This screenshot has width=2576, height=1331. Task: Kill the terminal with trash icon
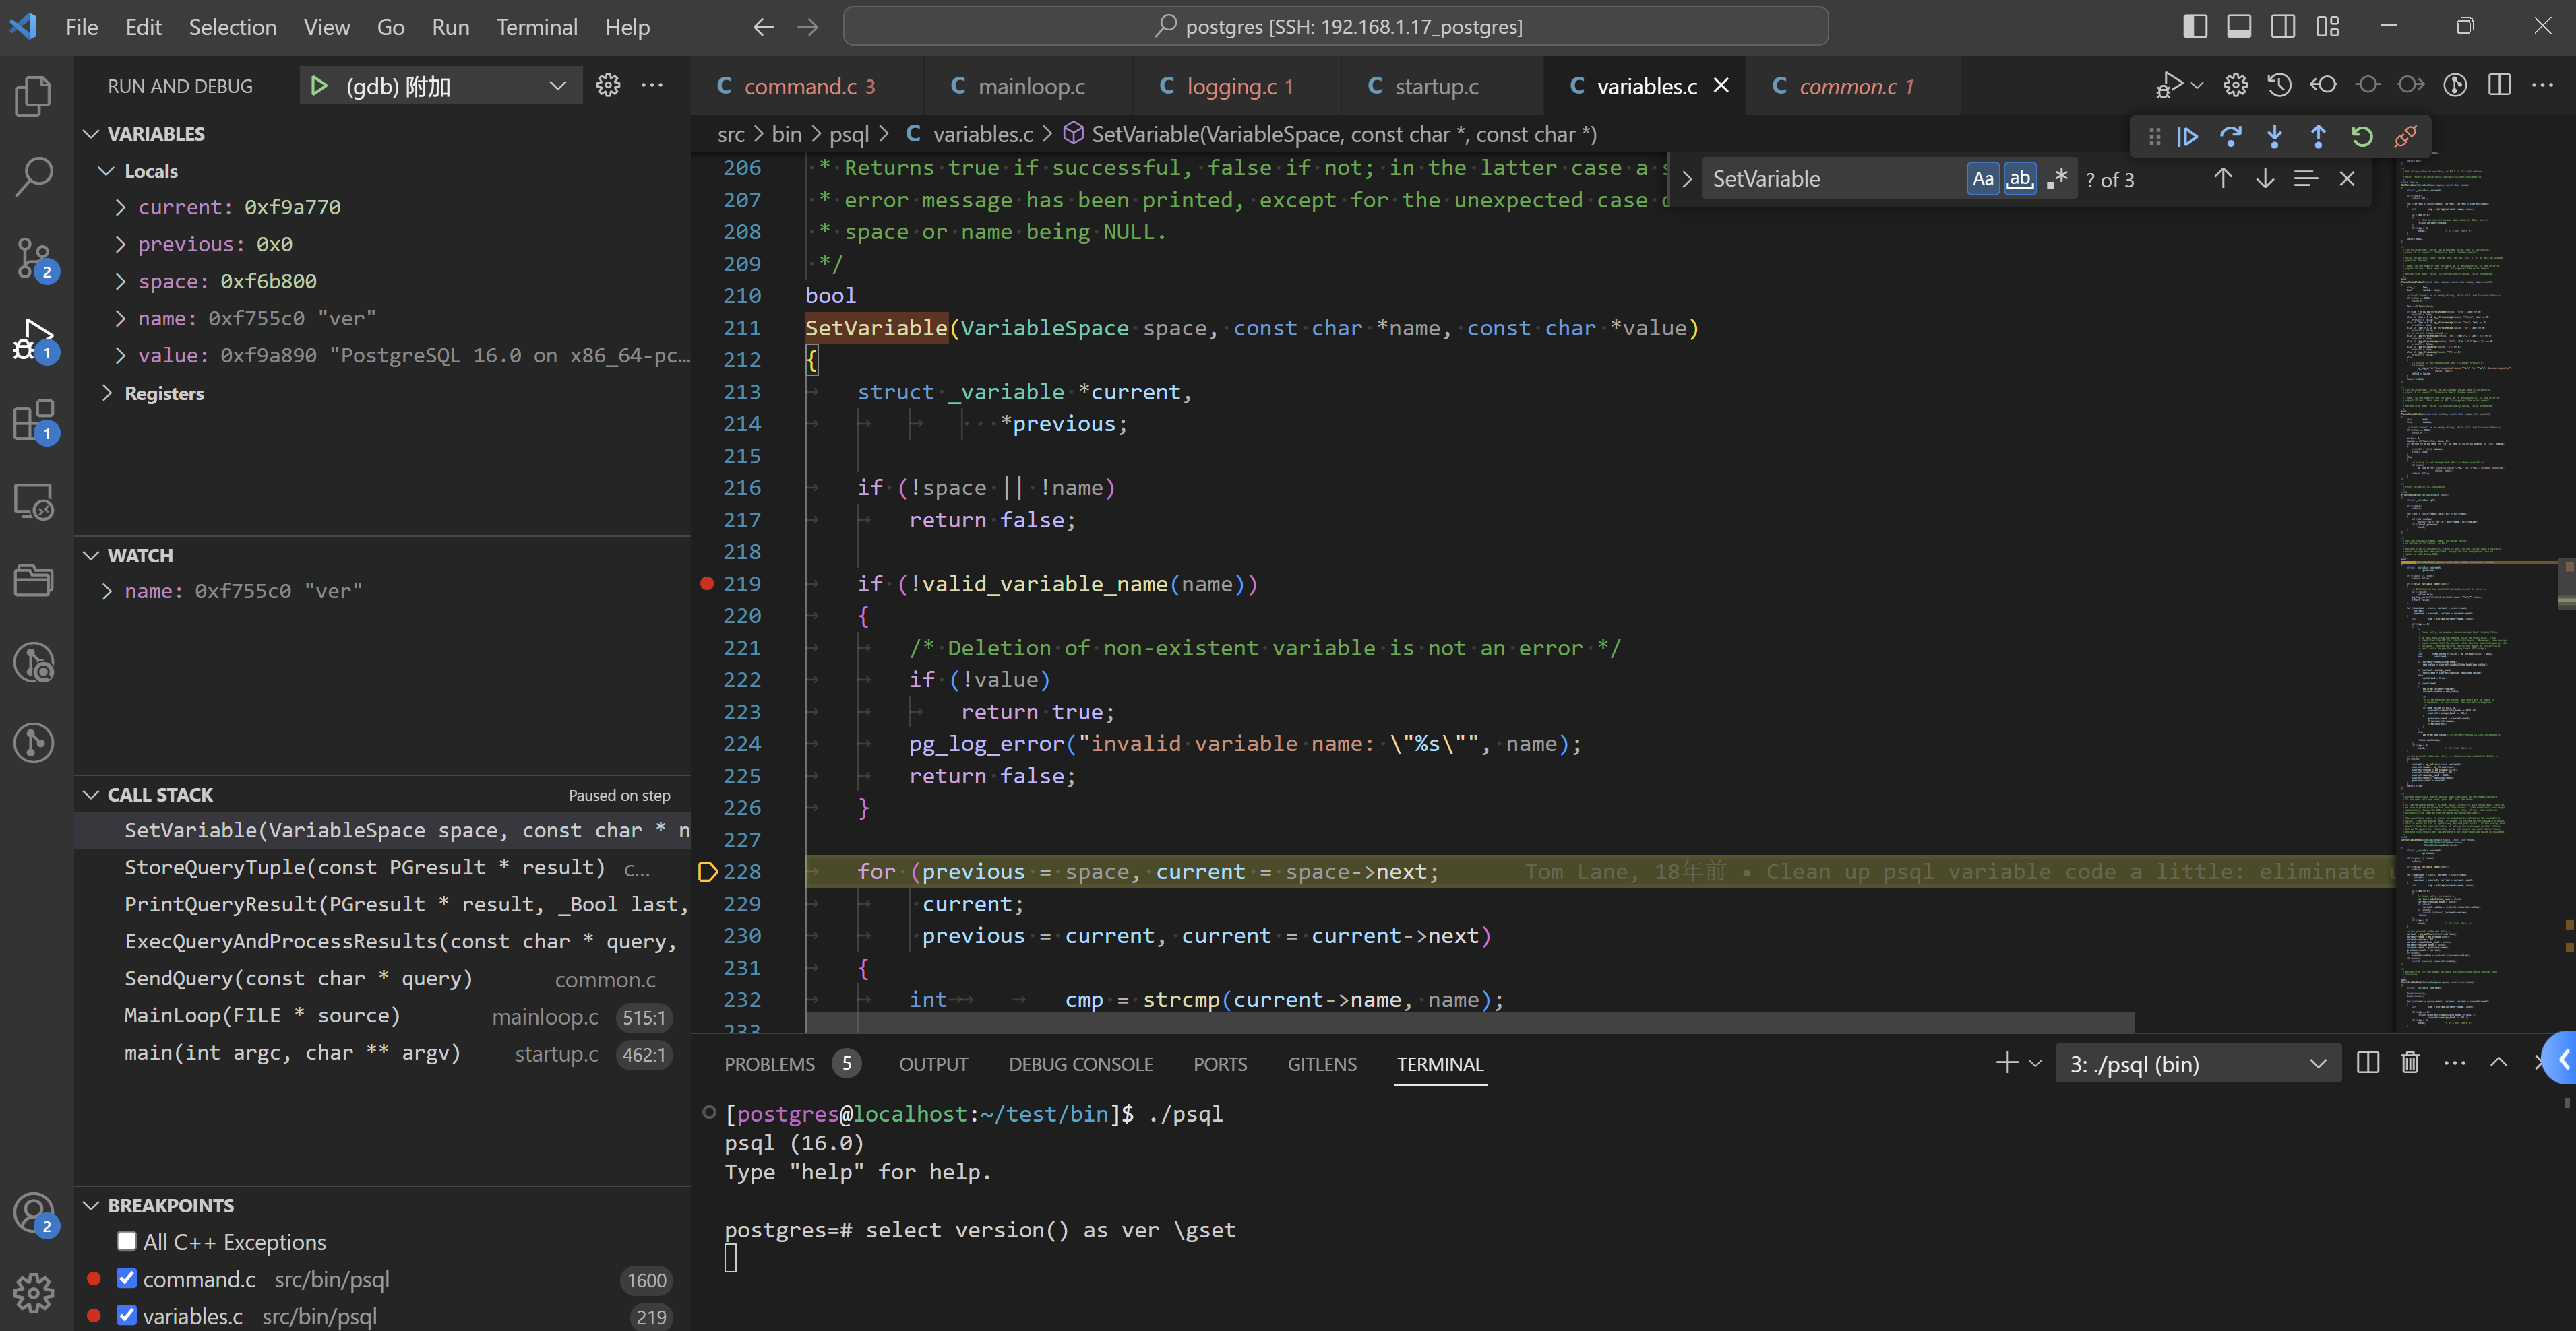pos(2410,1062)
